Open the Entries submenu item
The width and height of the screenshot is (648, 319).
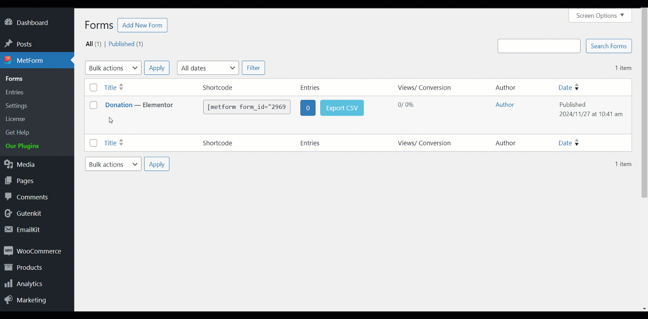(x=14, y=92)
